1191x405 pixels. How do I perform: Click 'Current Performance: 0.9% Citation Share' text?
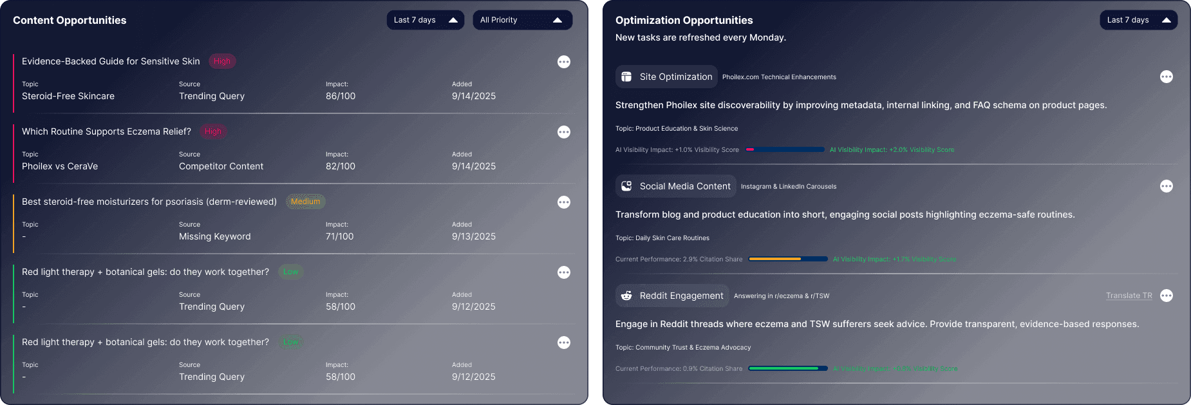coord(679,368)
